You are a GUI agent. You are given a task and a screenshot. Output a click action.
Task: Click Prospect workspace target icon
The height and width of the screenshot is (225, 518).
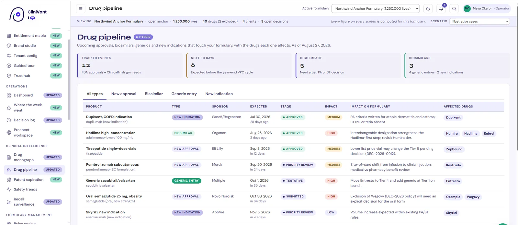coord(9,133)
